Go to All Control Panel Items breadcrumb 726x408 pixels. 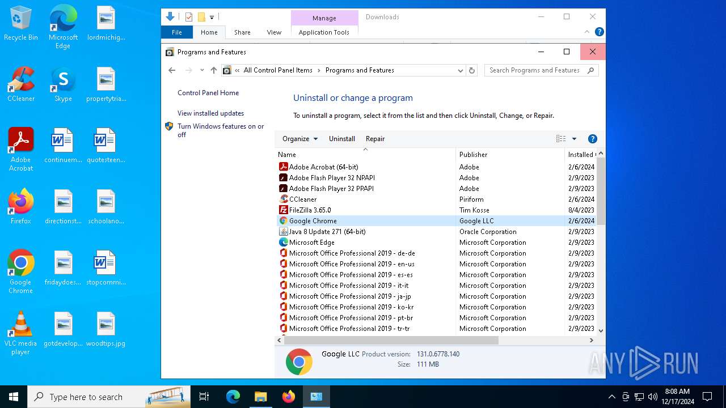click(278, 70)
